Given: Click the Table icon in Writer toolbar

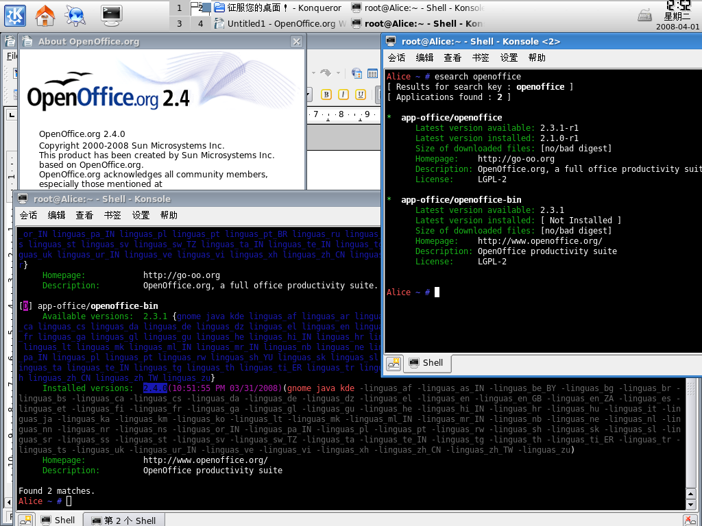Looking at the screenshot, I should tap(372, 73).
